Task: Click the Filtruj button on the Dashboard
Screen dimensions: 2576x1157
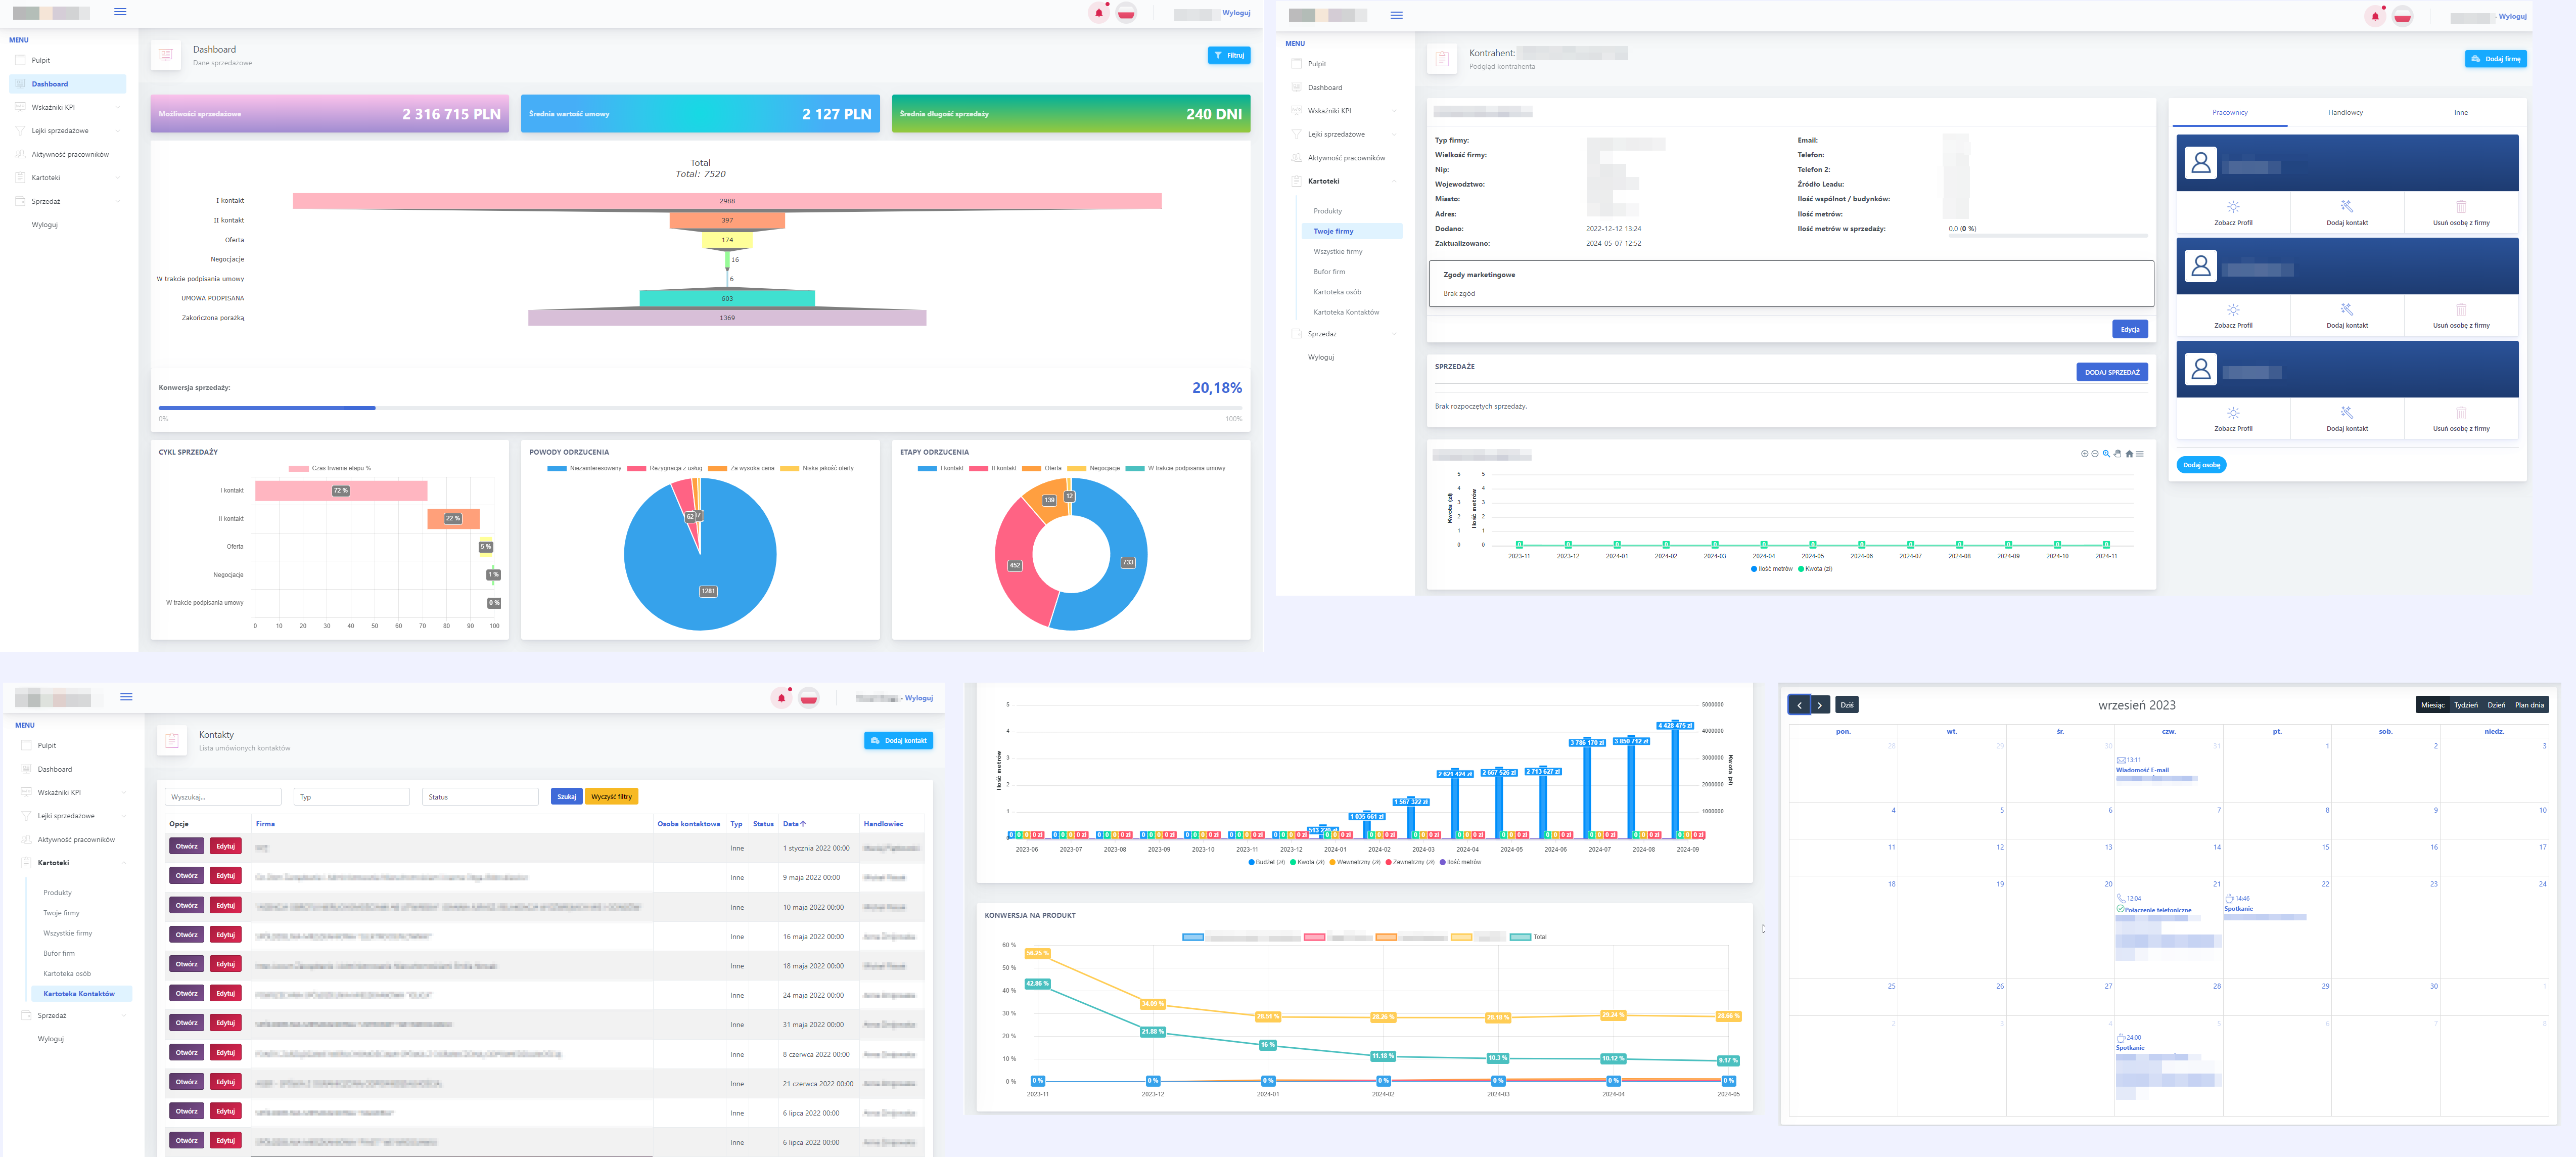Action: pos(1229,55)
